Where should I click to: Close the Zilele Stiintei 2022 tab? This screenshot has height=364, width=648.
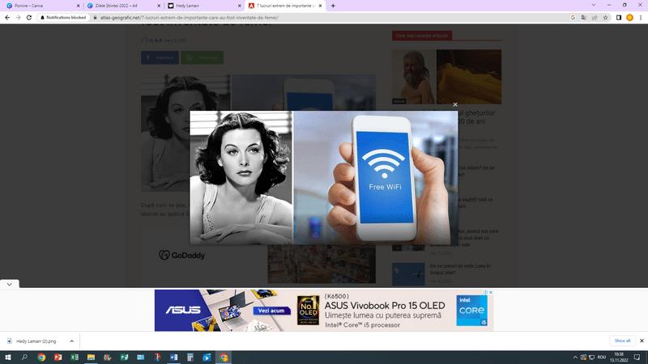point(159,6)
